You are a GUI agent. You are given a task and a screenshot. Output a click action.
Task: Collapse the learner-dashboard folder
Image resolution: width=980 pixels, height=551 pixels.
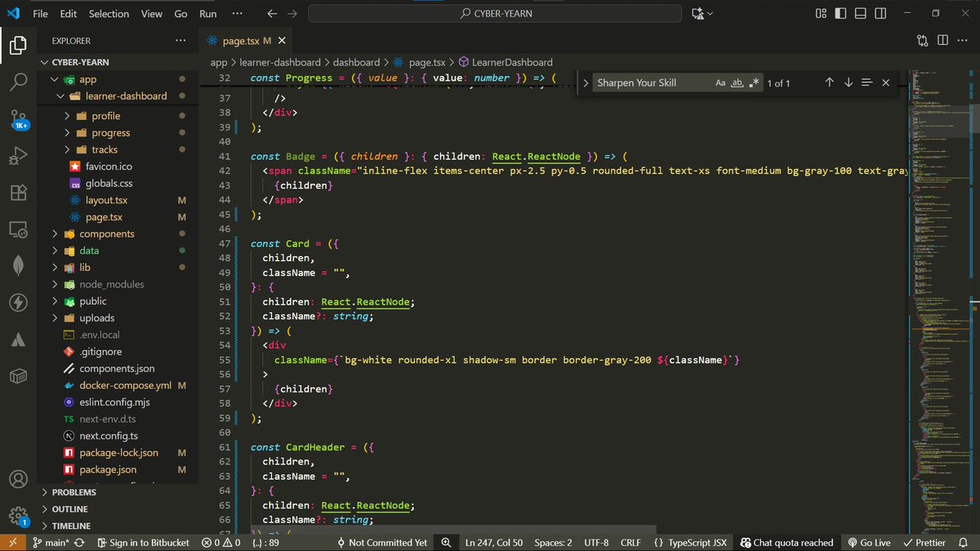pyautogui.click(x=61, y=96)
